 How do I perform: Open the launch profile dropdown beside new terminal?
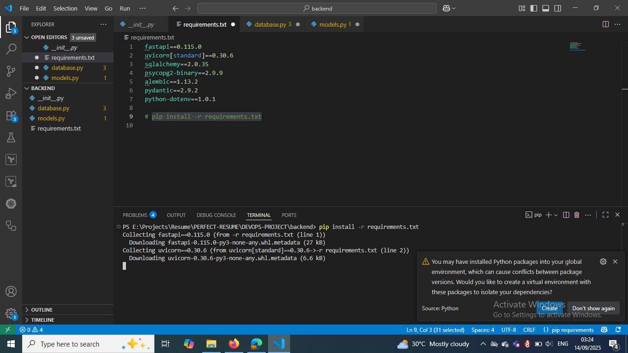pyautogui.click(x=556, y=215)
